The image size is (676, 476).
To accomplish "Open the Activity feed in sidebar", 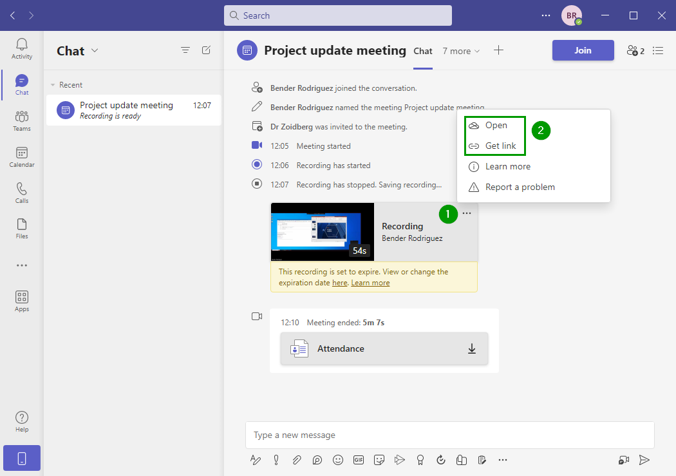I will (22, 48).
